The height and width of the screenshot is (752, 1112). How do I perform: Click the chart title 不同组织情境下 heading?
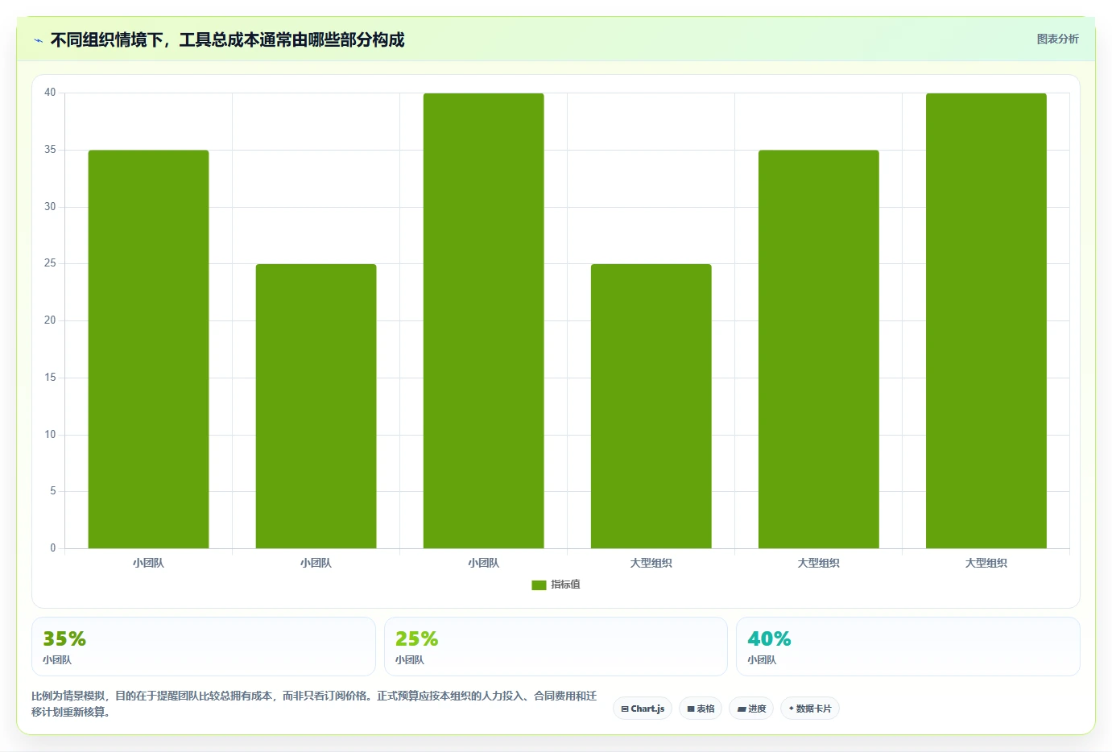tap(227, 40)
